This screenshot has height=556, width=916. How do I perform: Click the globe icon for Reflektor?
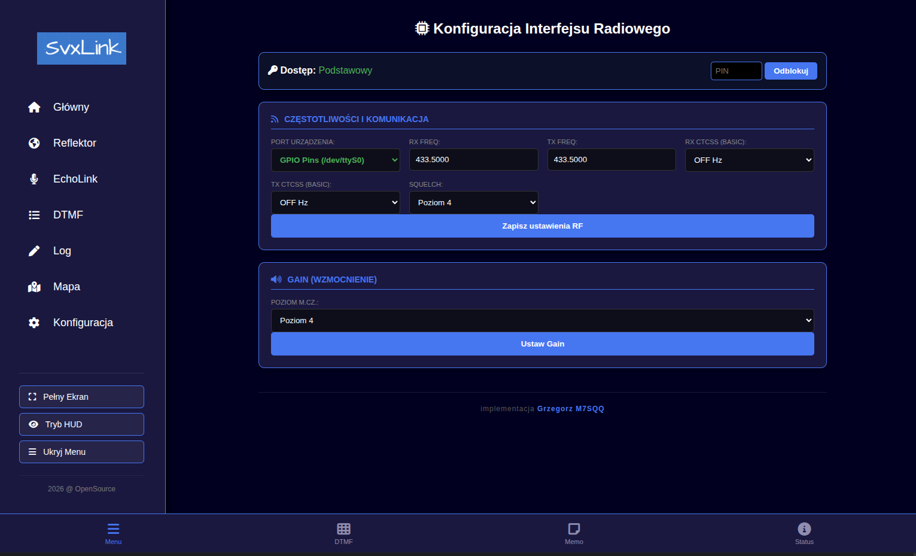tap(34, 143)
